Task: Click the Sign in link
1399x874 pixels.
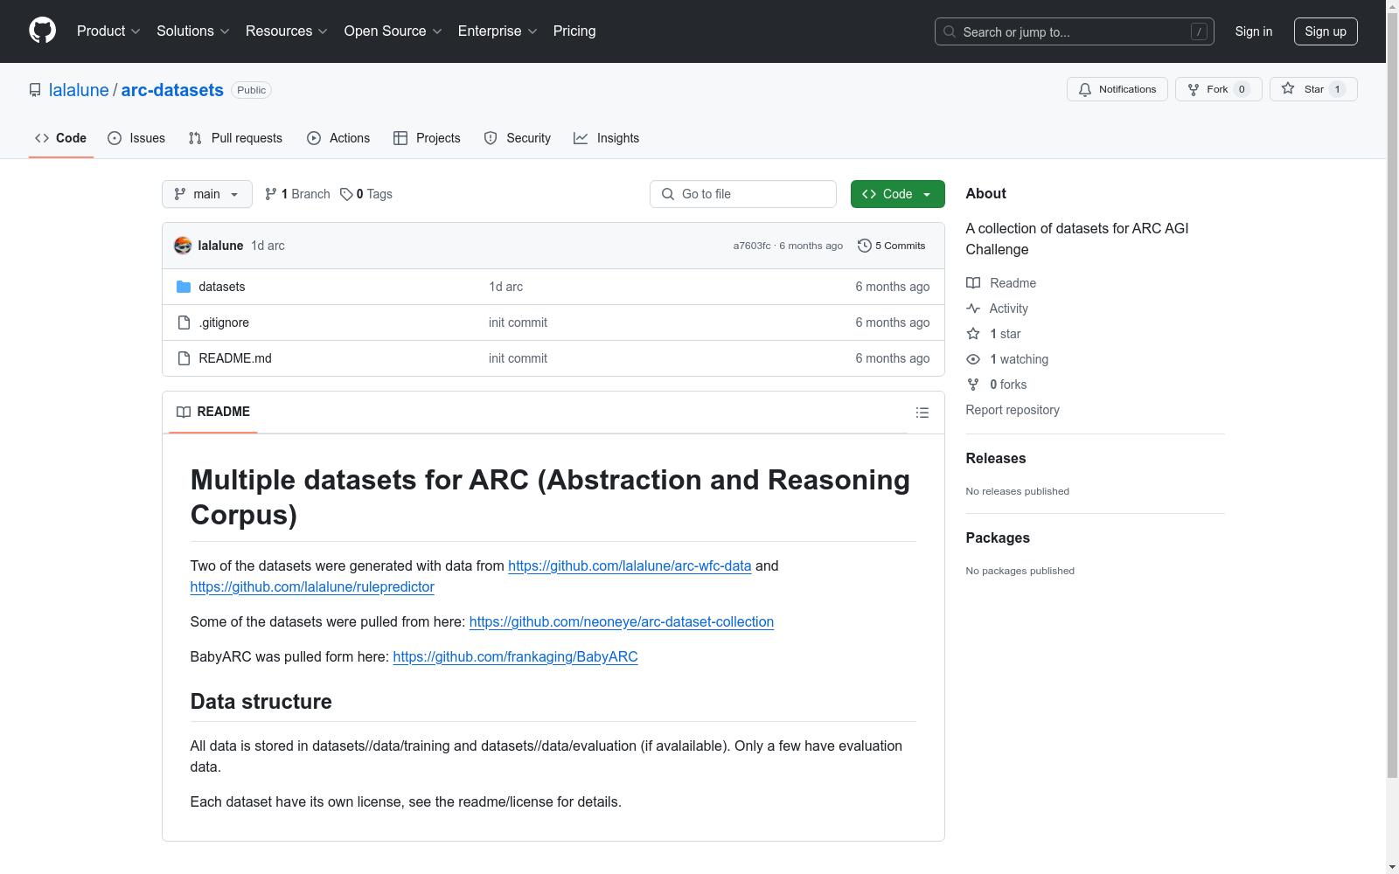Action: [x=1254, y=31]
